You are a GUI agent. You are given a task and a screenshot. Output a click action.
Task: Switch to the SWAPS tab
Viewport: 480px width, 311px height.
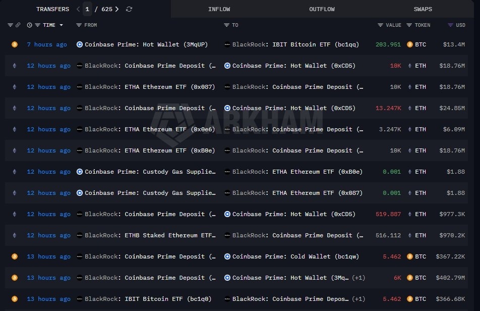(423, 9)
